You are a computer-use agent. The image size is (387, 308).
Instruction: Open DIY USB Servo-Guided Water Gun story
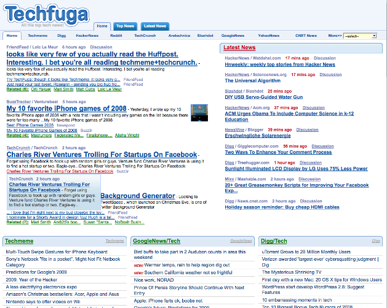(263, 97)
